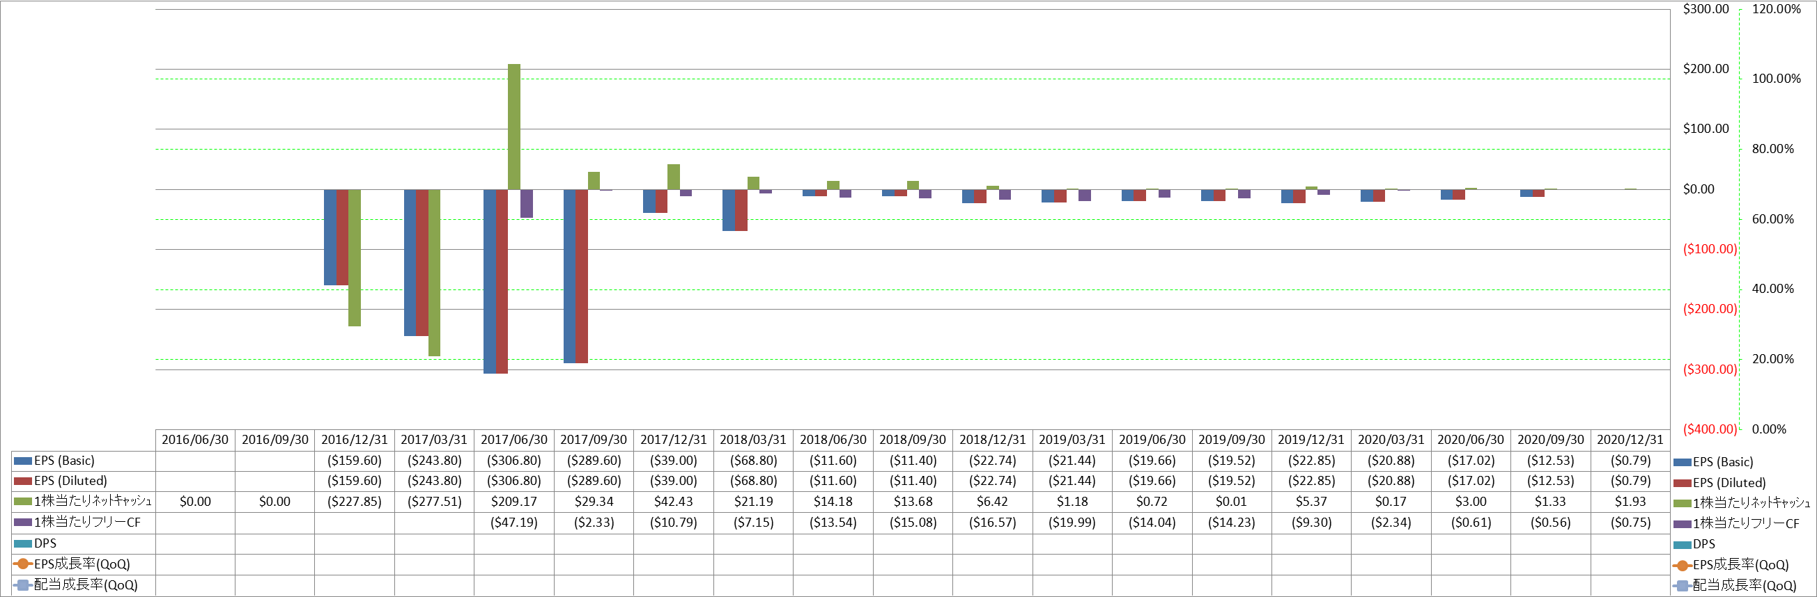The image size is (1817, 597).
Task: Click the ($227.85) net cash cell
Action: 355,502
